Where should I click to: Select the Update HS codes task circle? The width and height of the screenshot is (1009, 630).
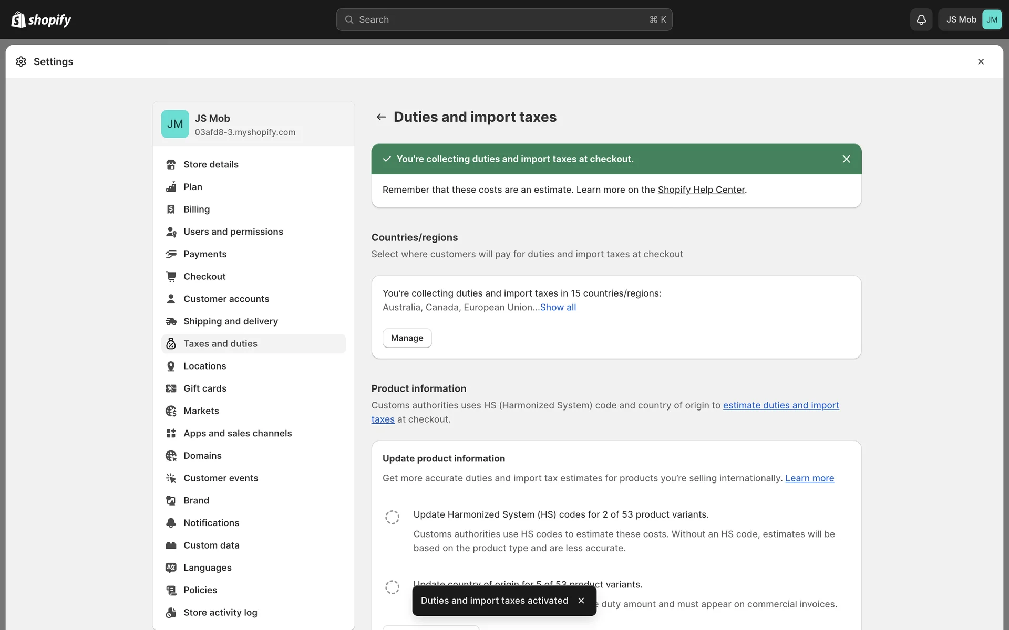[392, 517]
